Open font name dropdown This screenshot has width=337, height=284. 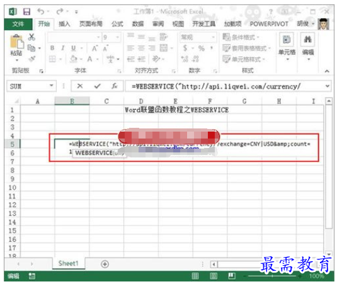point(98,37)
